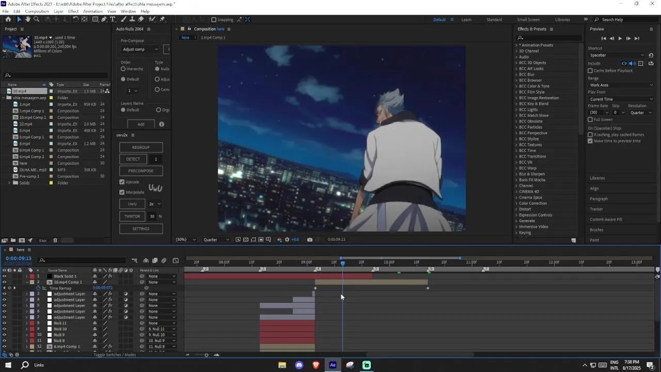
Task: Select the Hierarchy order radio button
Action: point(123,69)
